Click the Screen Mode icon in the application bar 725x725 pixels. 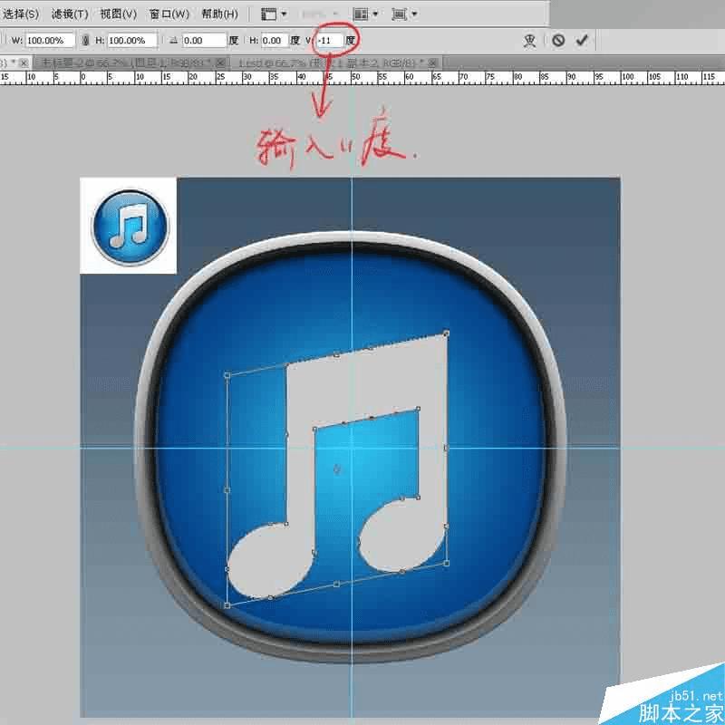coord(399,13)
